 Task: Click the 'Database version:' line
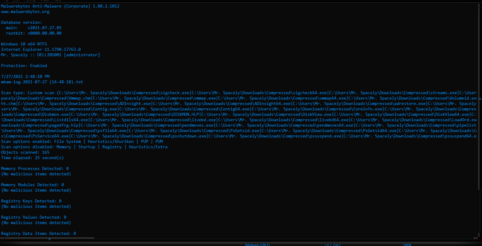[x=21, y=22]
